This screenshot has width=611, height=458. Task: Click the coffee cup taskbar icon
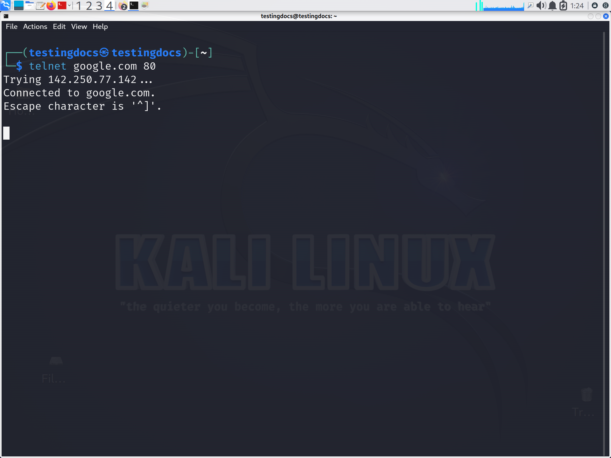pyautogui.click(x=145, y=5)
